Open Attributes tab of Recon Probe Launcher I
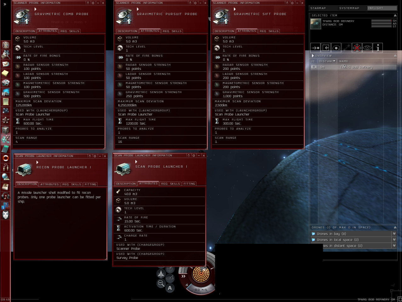Image resolution: width=402 pixels, height=302 pixels. (x=49, y=184)
